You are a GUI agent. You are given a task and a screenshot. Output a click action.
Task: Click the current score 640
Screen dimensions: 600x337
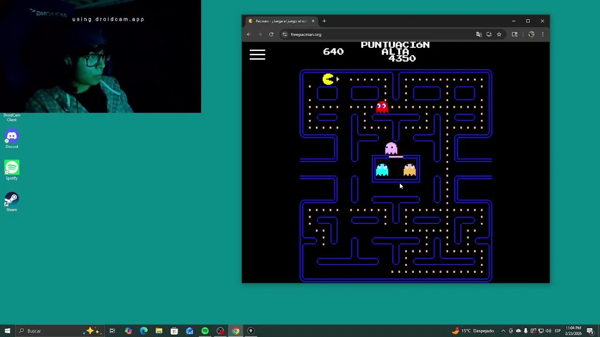click(x=333, y=51)
